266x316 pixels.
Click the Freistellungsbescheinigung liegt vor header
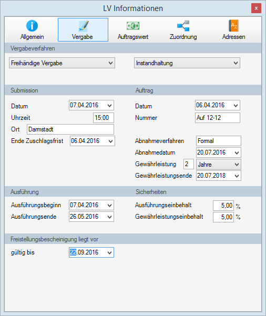(55, 239)
